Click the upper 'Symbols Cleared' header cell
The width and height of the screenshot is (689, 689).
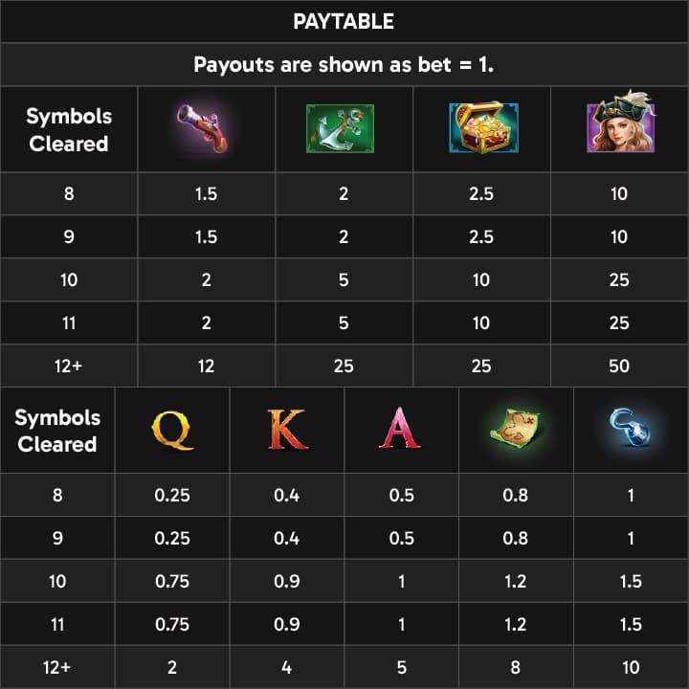tap(69, 129)
